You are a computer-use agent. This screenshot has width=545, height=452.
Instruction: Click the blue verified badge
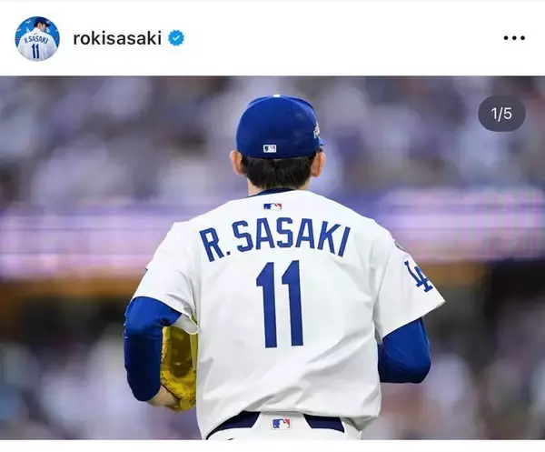[x=176, y=38]
